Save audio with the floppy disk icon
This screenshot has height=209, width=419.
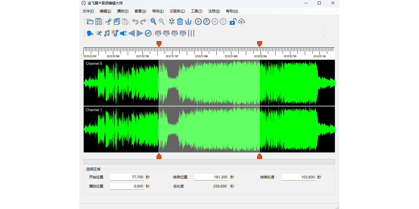[x=99, y=21]
